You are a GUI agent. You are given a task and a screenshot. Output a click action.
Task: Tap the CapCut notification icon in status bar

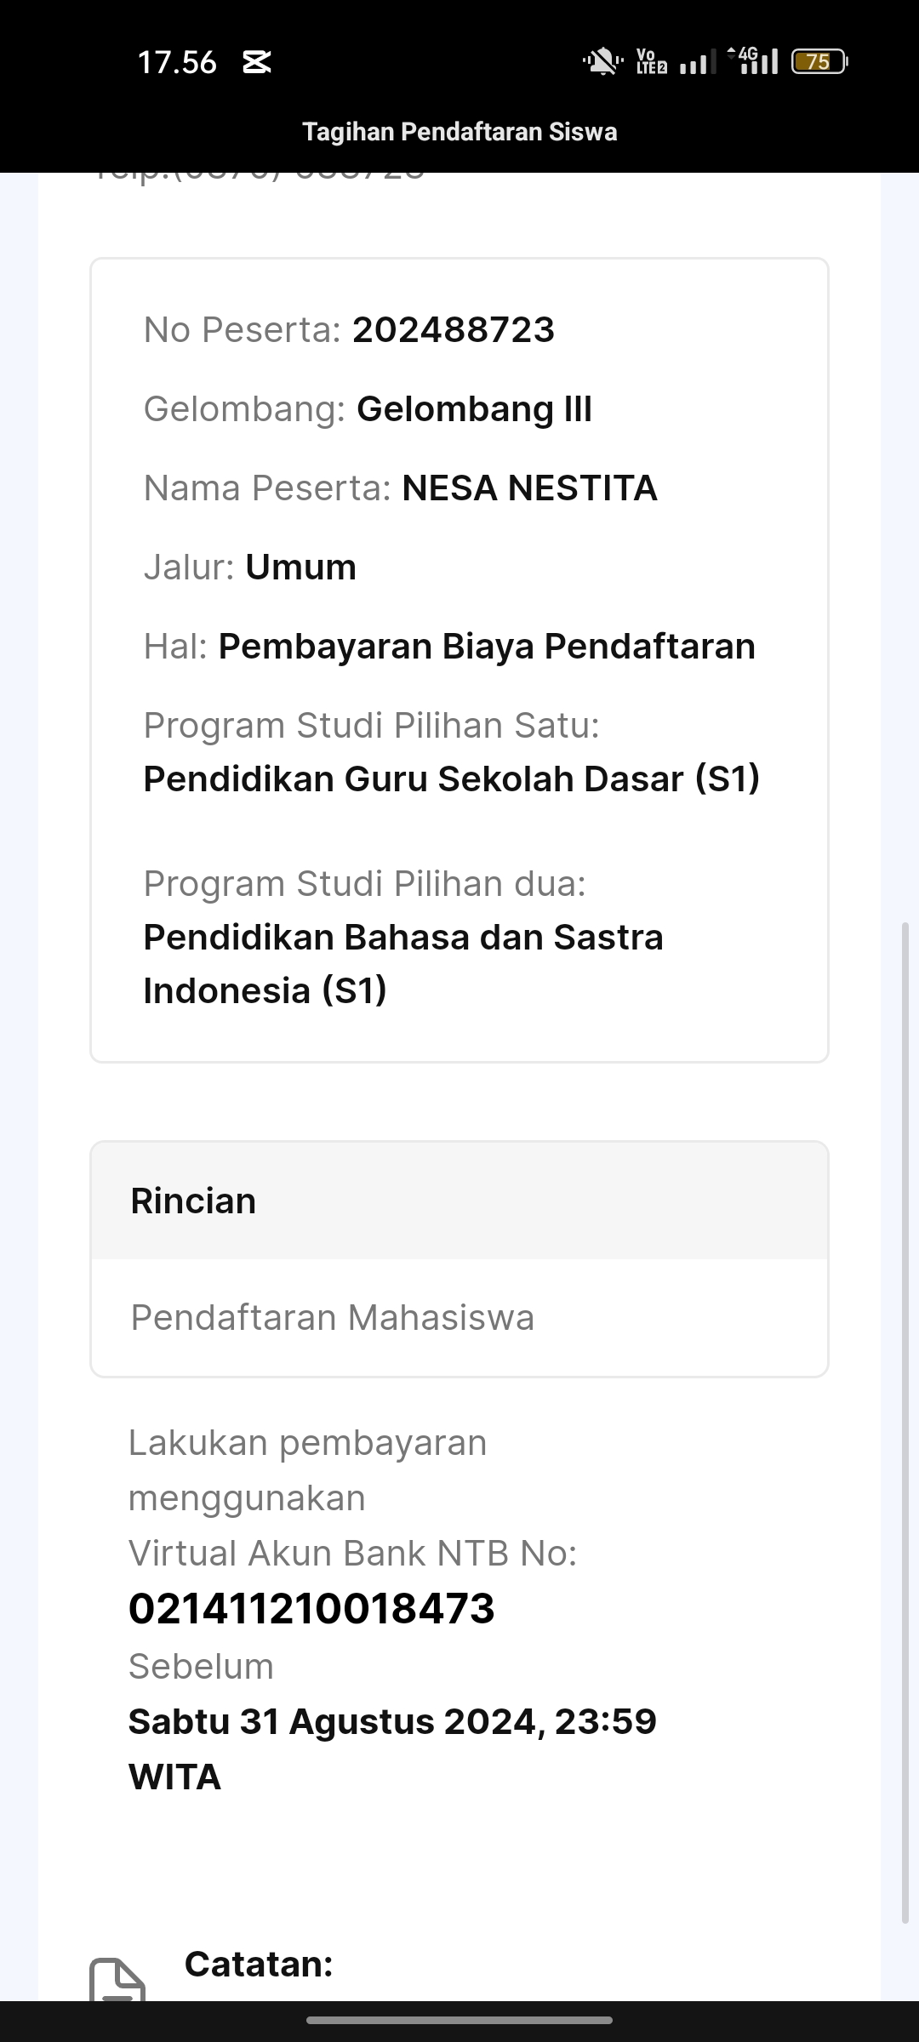pos(256,62)
